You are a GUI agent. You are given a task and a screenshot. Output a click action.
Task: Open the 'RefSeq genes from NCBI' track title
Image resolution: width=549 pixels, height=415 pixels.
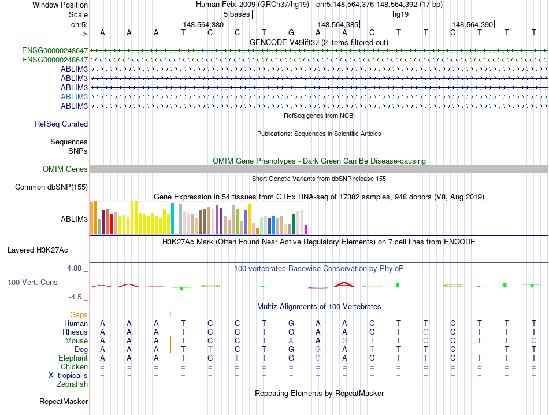coord(320,116)
